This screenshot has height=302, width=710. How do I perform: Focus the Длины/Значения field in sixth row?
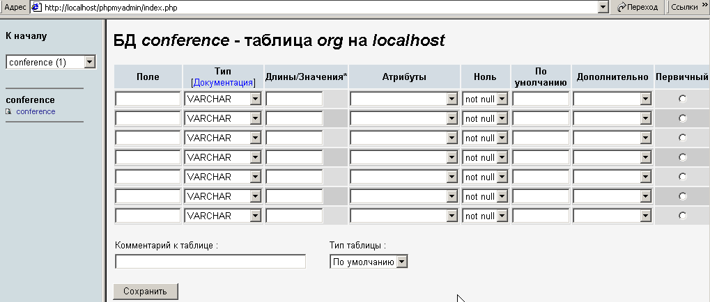[294, 196]
